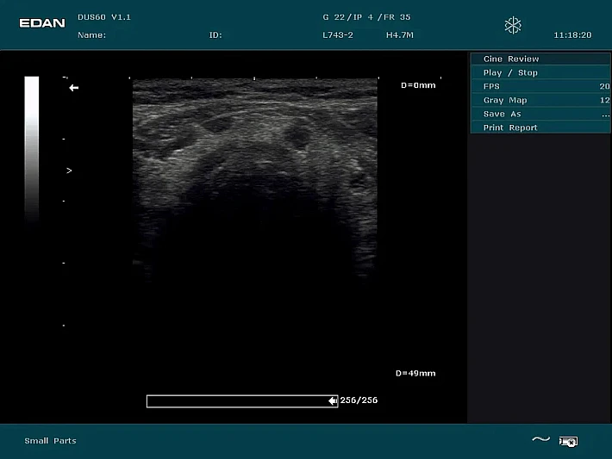Click the Small Parts exam preset label
The height and width of the screenshot is (459, 612).
(50, 441)
